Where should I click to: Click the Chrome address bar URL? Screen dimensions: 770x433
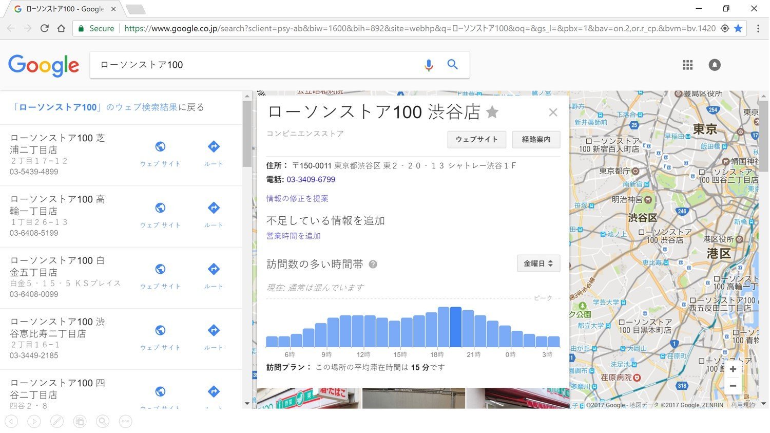(x=420, y=28)
